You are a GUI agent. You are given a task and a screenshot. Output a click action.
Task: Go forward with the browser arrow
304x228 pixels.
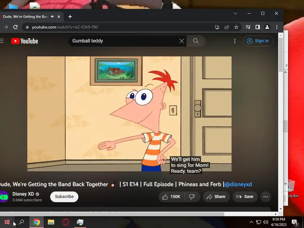pyautogui.click(x=6, y=27)
